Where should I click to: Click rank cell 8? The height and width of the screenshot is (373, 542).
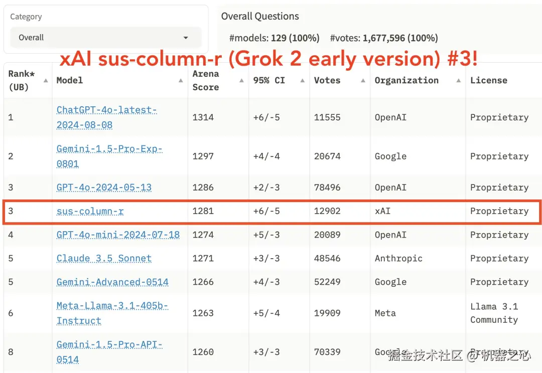click(11, 352)
